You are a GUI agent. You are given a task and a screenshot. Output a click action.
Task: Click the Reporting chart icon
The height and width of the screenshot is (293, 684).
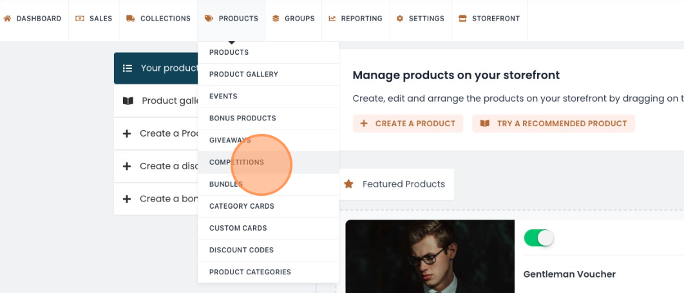tap(332, 19)
